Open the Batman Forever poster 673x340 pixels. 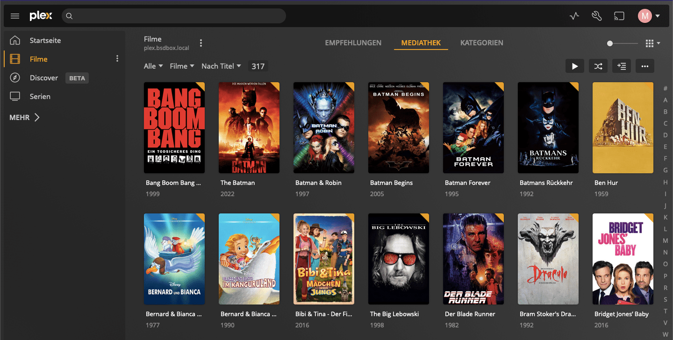point(473,127)
